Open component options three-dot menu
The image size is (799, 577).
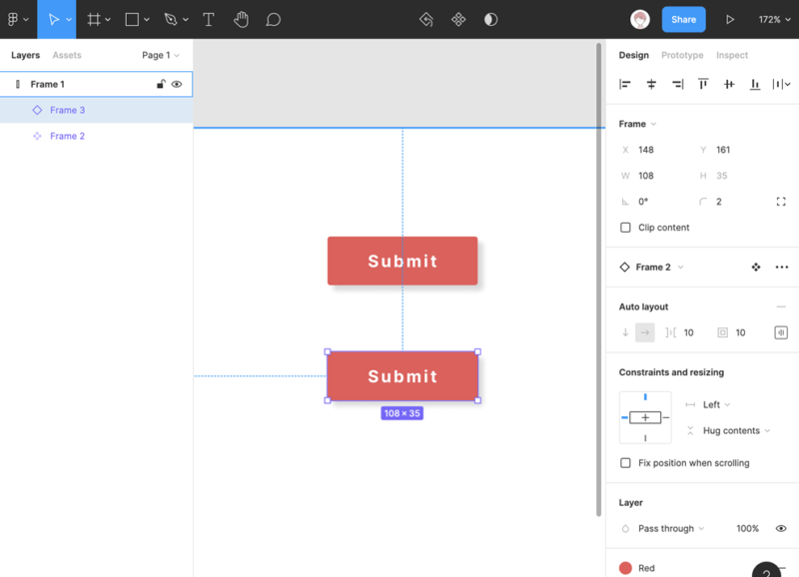tap(781, 268)
